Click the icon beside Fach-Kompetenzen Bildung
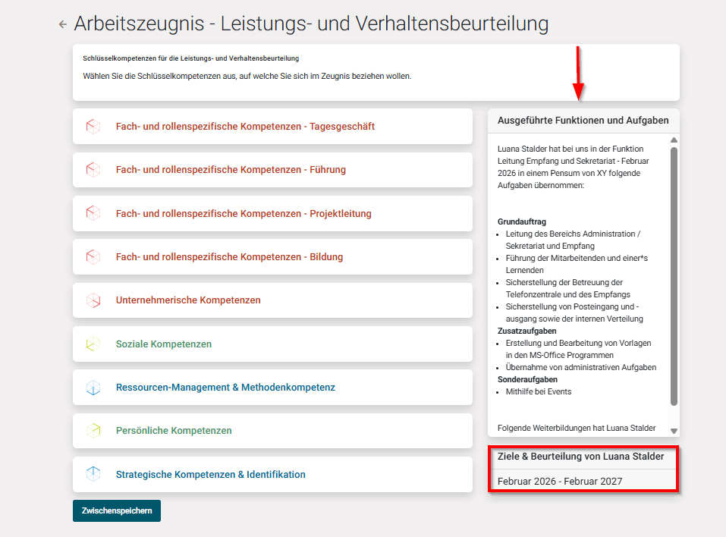 [94, 256]
